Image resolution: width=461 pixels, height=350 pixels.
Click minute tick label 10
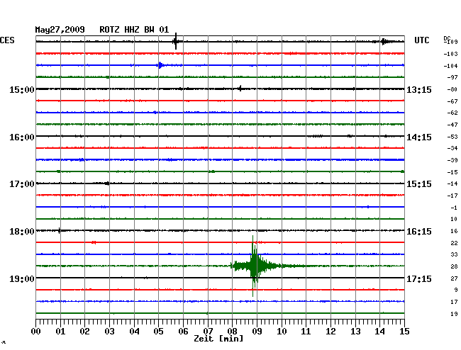(x=282, y=332)
